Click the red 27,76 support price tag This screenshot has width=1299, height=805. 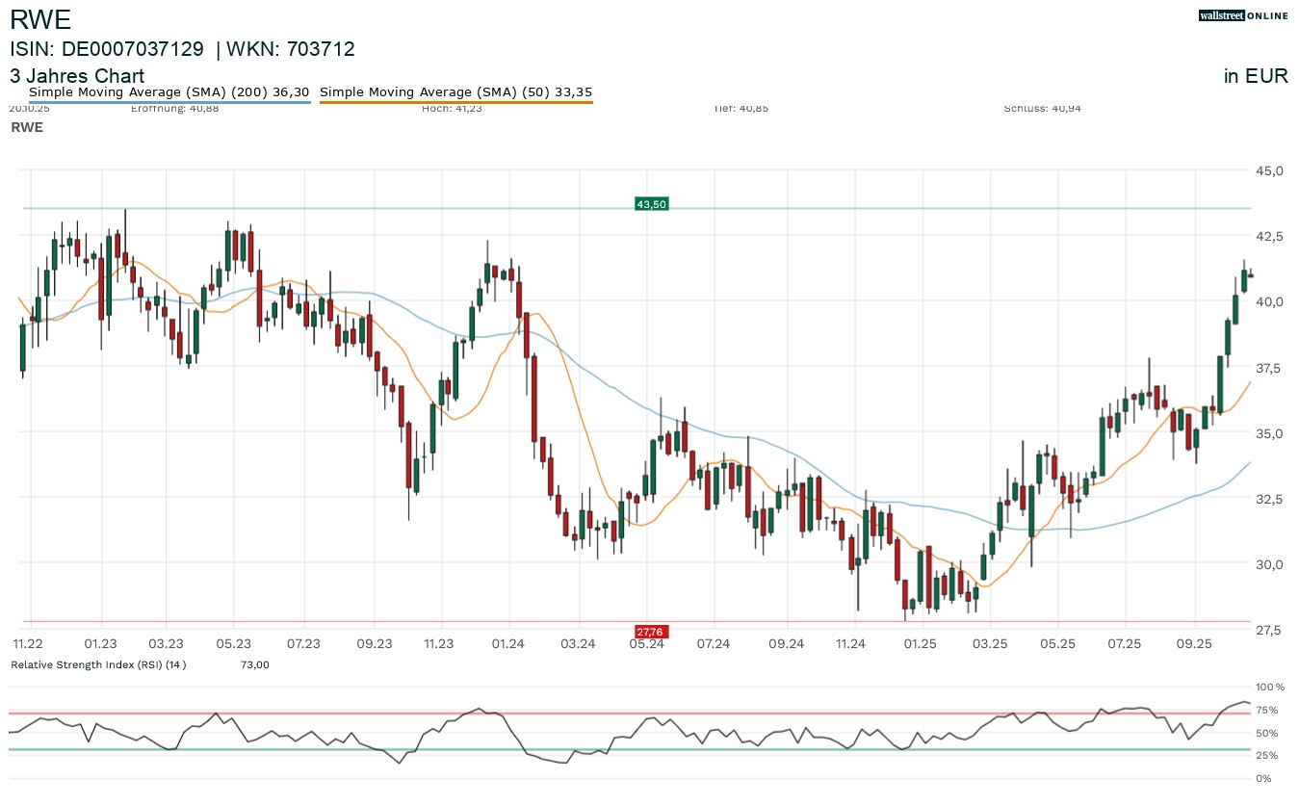[x=650, y=632]
